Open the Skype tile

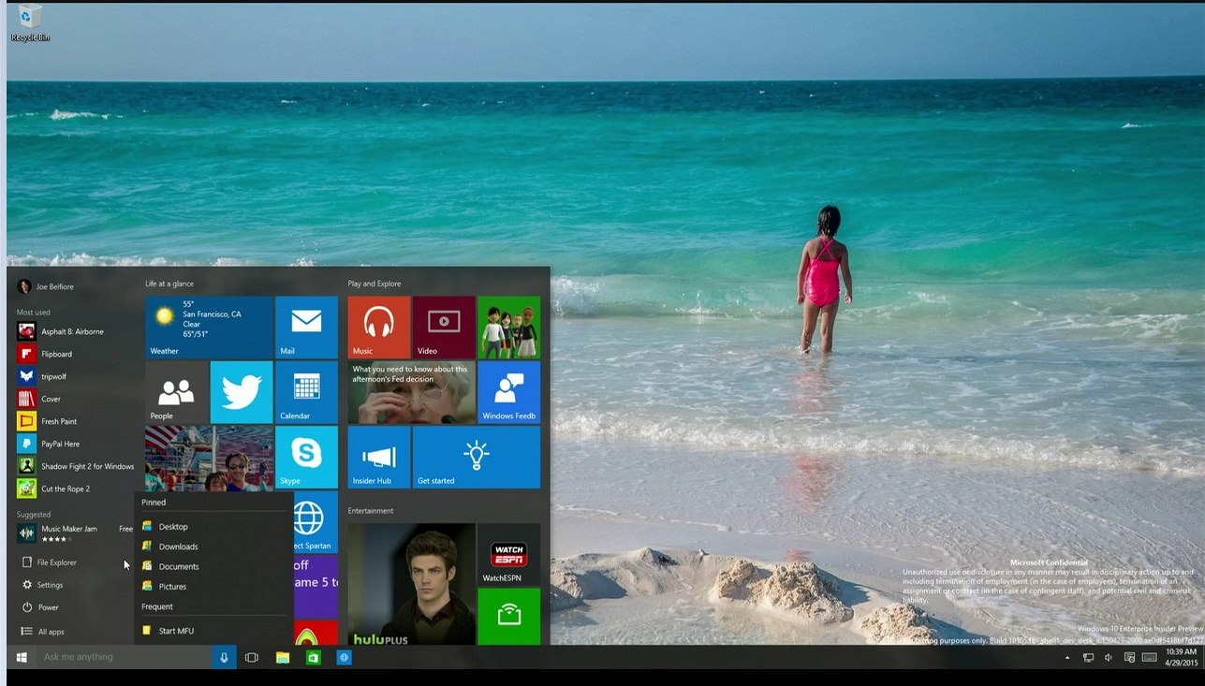(x=306, y=457)
